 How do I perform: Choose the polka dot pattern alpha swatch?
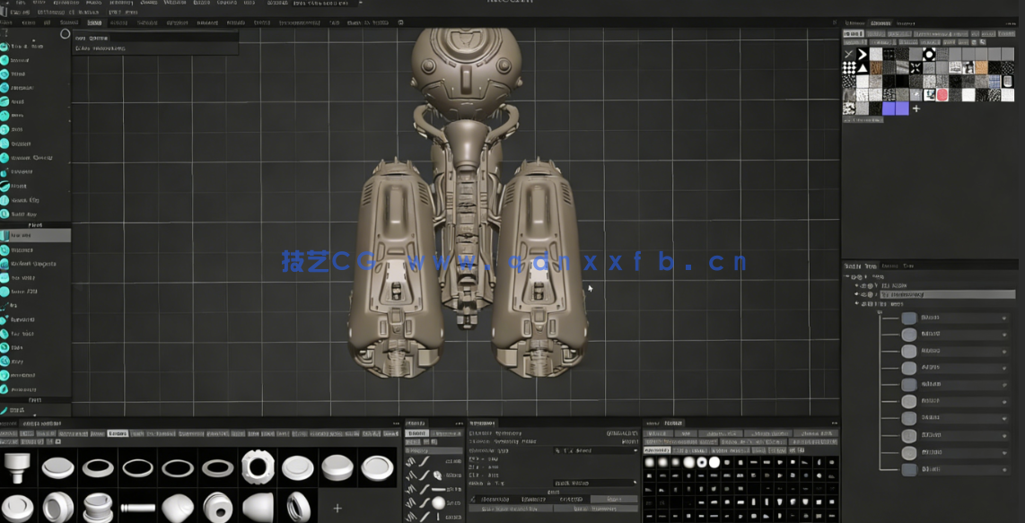849,68
